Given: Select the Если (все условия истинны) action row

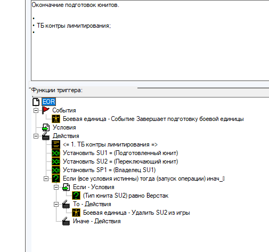Looking at the screenshot, I should point(143,178).
